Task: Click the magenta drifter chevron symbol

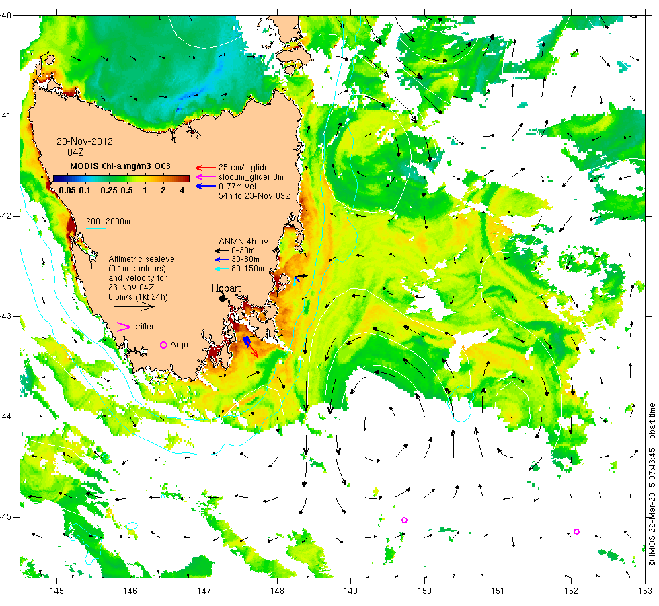Action: (x=124, y=327)
